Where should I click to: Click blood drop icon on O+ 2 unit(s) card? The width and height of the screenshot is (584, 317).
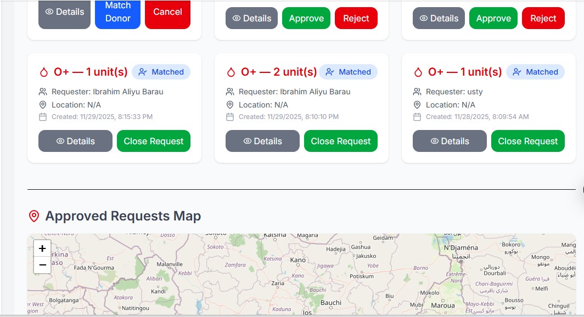click(x=231, y=72)
